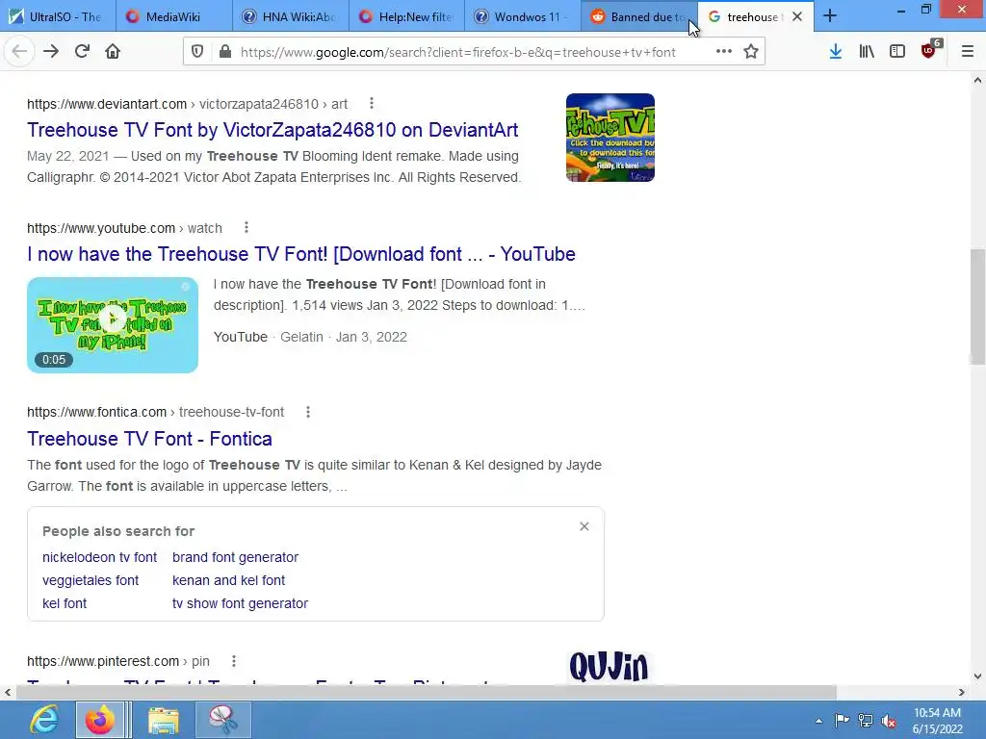Viewport: 986px width, 739px height.
Task: Click the fontica.com treehouse-tv-font breadcrumb
Action: [155, 412]
